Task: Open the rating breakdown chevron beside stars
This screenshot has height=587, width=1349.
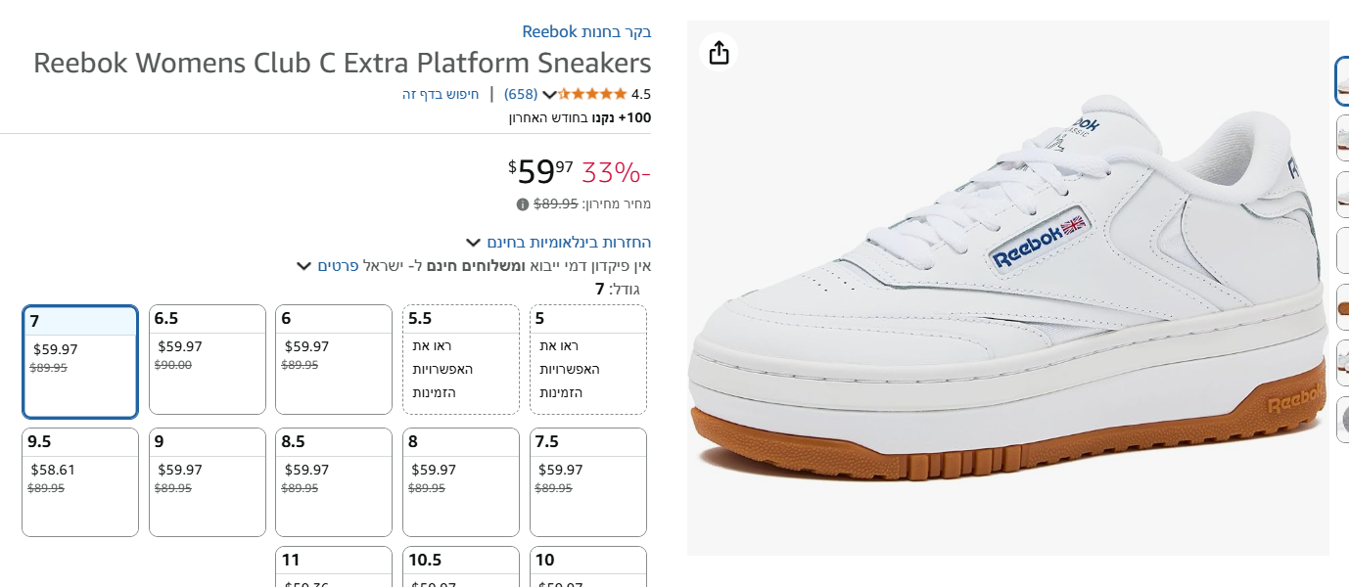Action: pos(549,95)
